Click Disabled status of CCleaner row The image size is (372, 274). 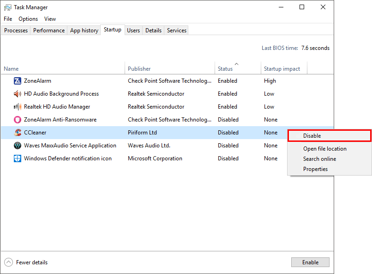(x=228, y=133)
